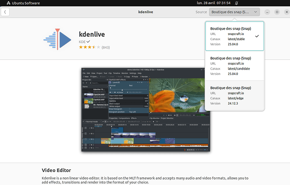Click the KDE publisher name
This screenshot has width=290, height=185.
[82, 42]
